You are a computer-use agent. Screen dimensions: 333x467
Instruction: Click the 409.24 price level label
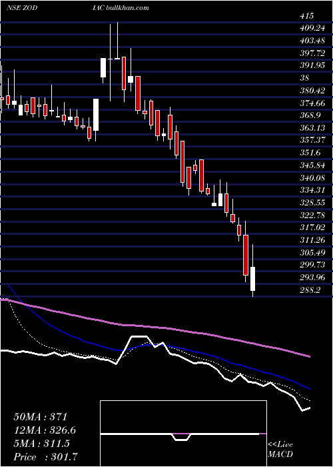click(x=312, y=28)
